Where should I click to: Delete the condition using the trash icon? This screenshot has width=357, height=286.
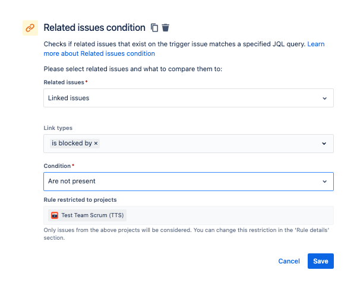166,28
